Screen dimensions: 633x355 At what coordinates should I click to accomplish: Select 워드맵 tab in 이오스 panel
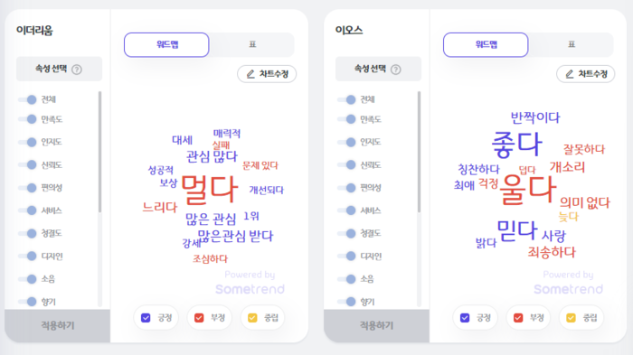click(486, 45)
